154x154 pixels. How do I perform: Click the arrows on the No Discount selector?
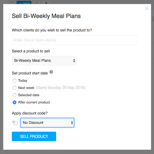pyautogui.click(x=72, y=123)
